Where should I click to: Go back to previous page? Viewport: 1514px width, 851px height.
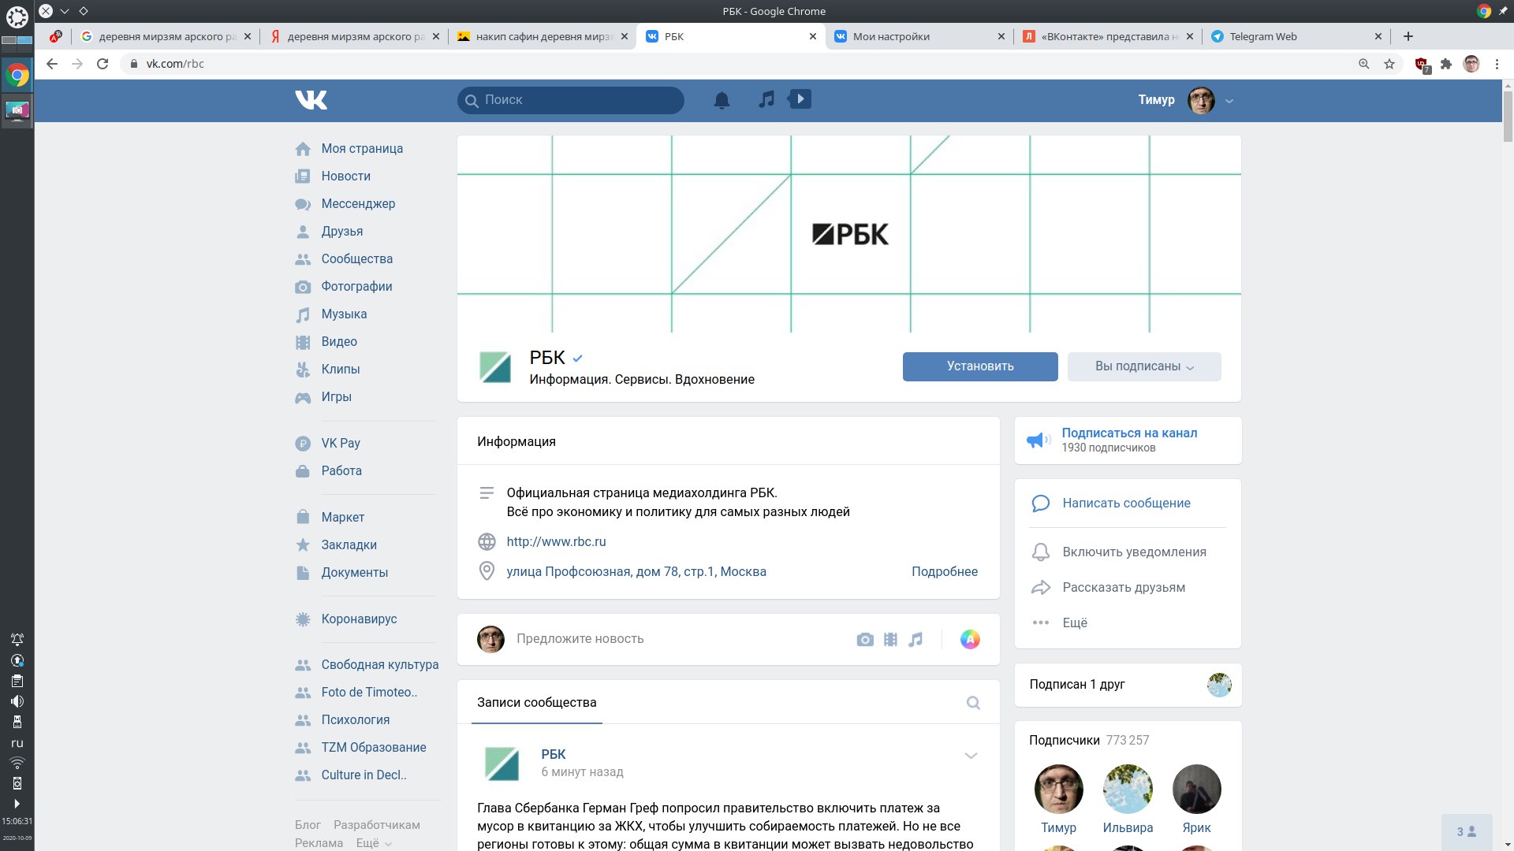point(52,64)
